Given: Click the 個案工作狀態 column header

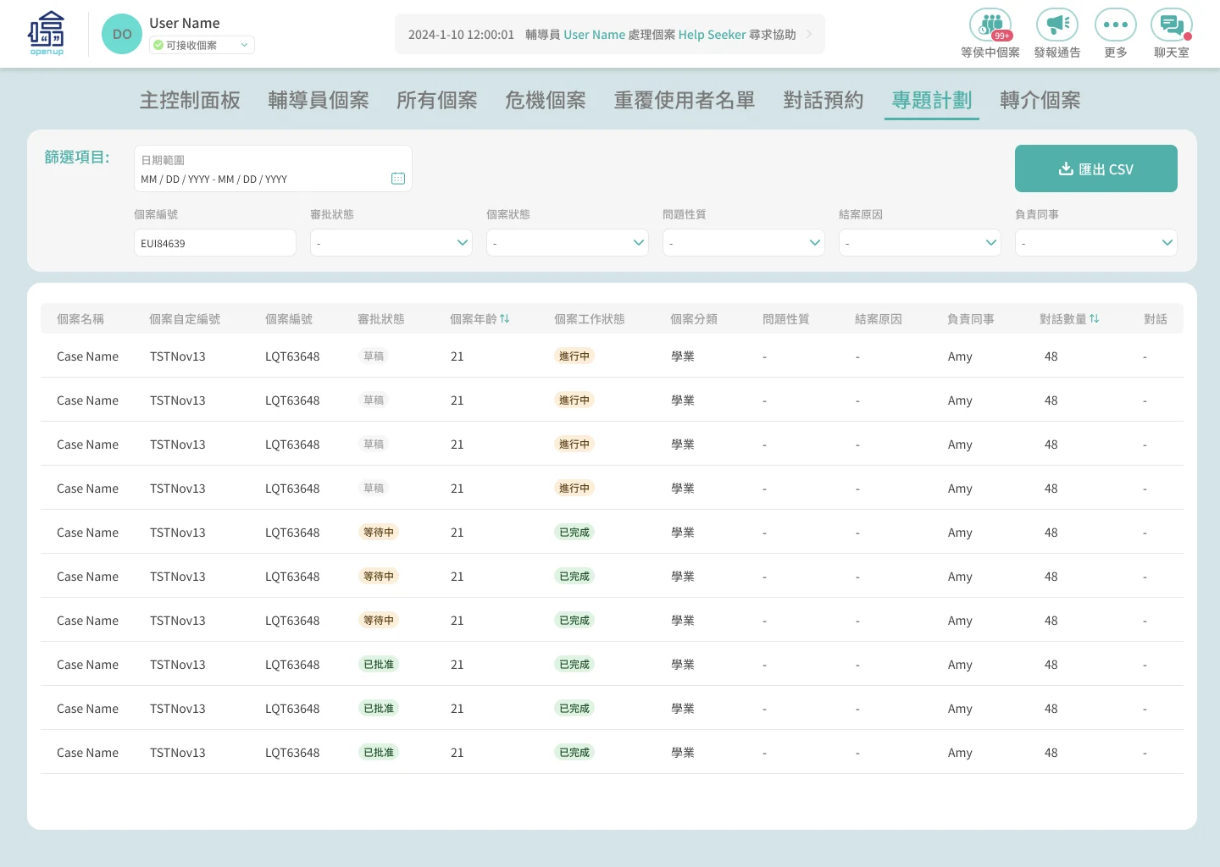Looking at the screenshot, I should click(590, 319).
